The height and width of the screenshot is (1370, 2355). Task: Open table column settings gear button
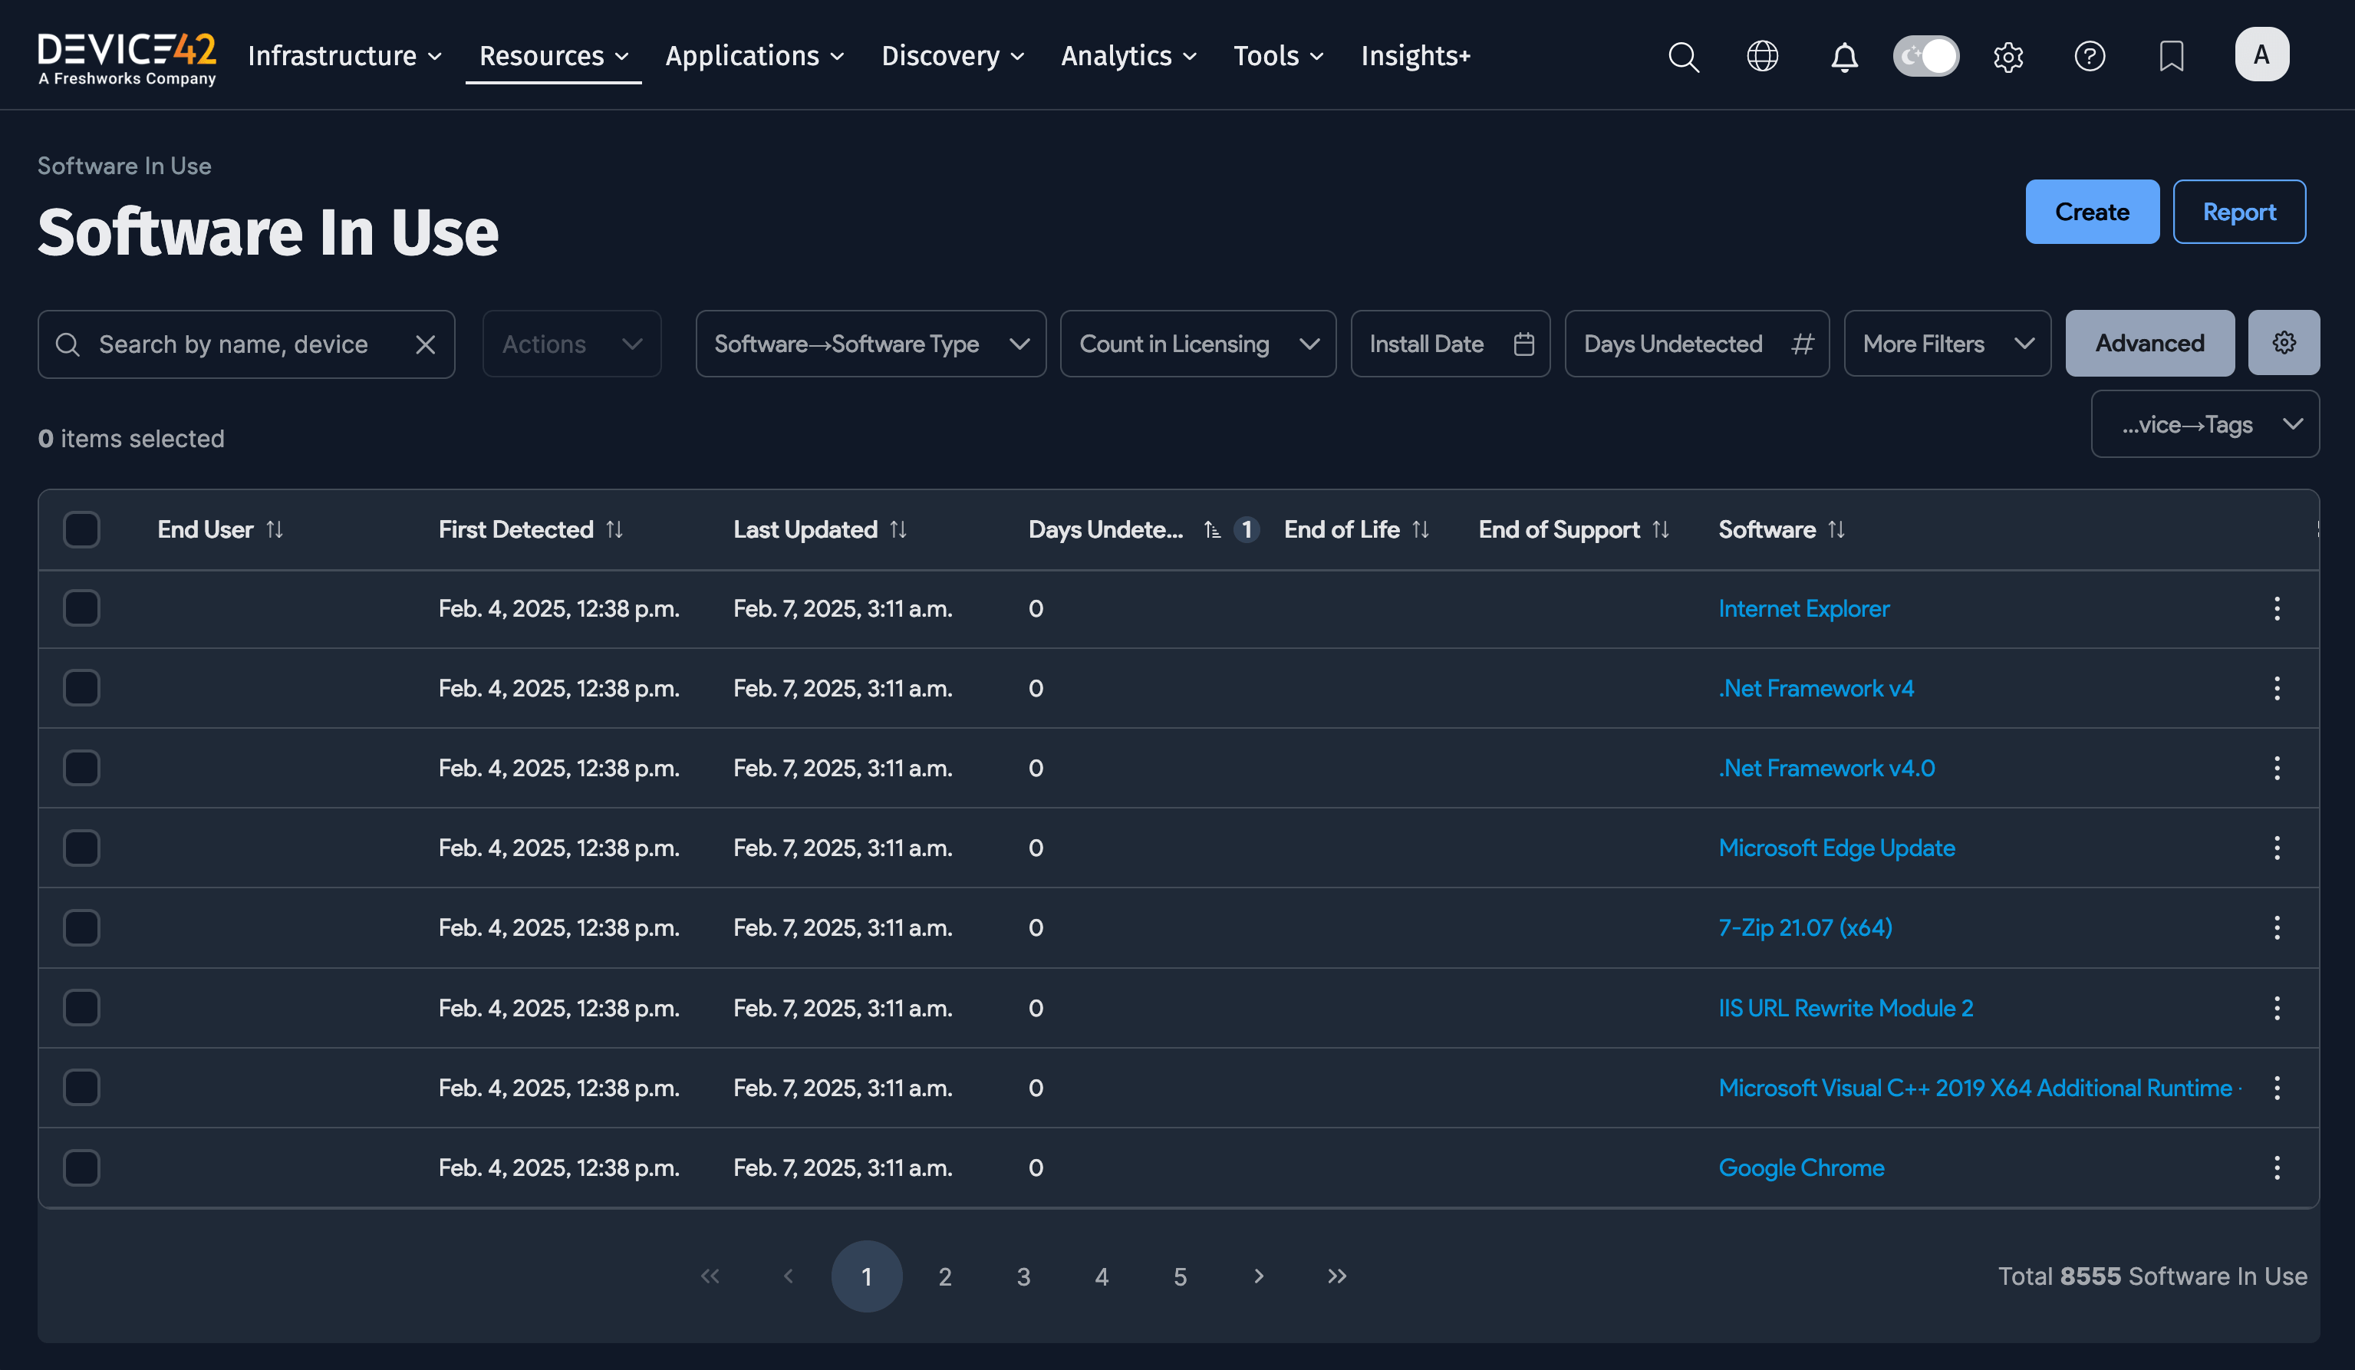coord(2284,343)
